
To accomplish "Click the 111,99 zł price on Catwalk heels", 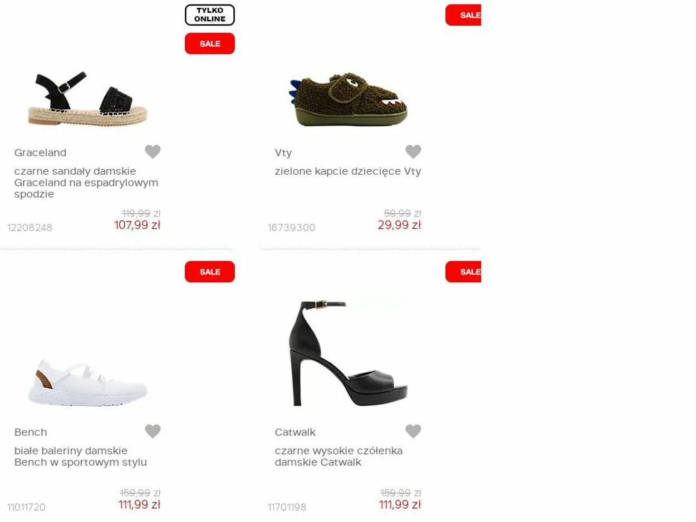I will coord(400,505).
